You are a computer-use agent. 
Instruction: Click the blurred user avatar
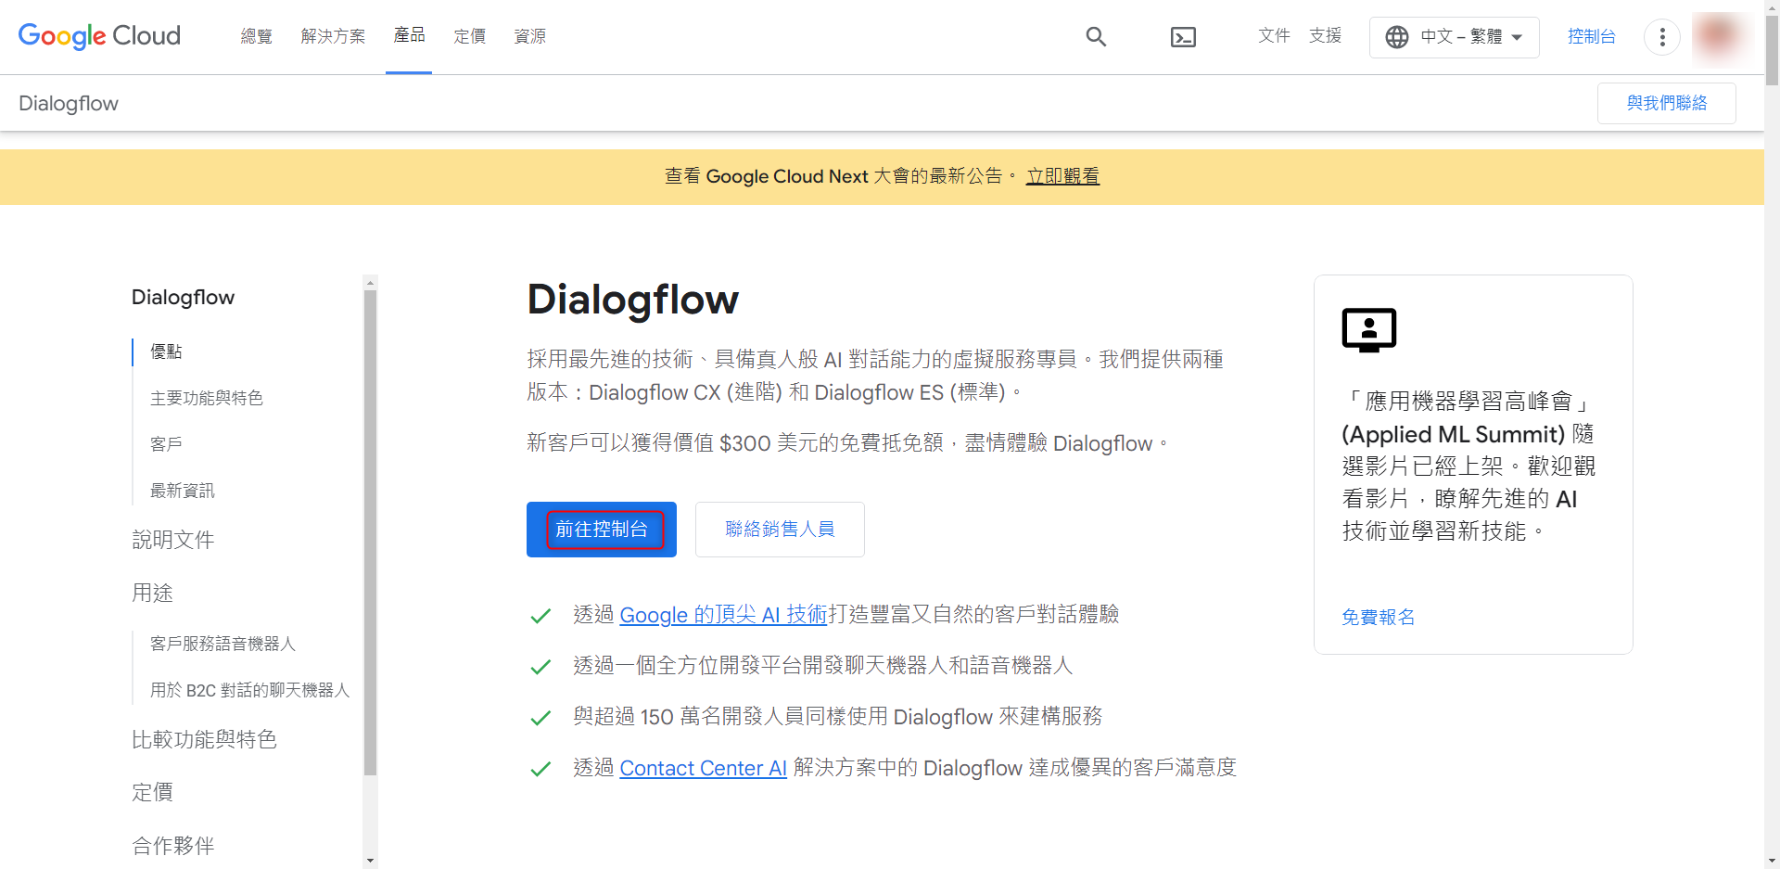point(1719,37)
